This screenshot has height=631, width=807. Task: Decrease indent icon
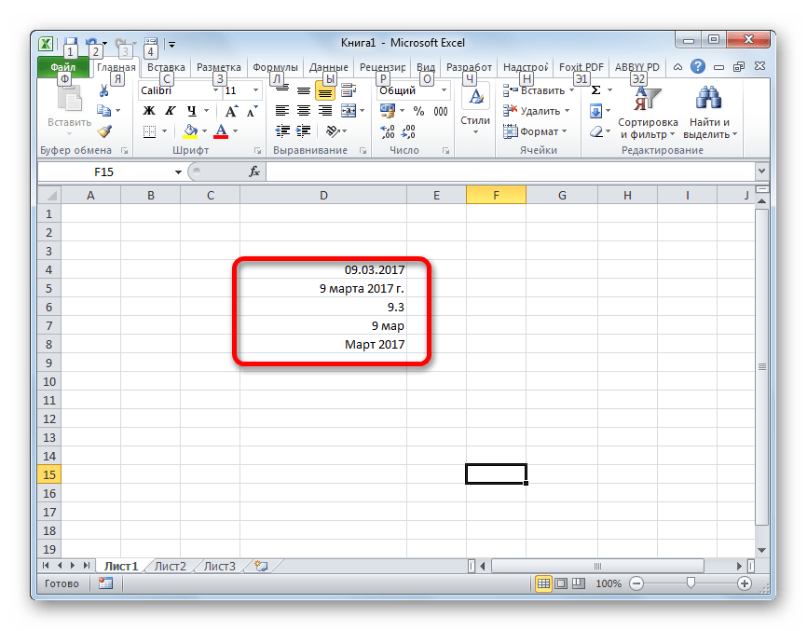(282, 131)
